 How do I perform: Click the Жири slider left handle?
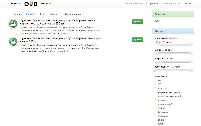click(161, 62)
